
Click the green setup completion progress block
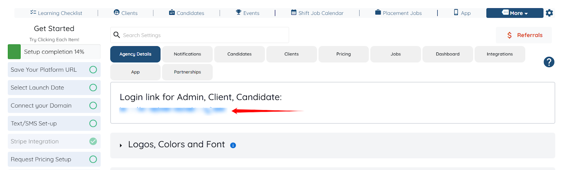[x=14, y=52]
